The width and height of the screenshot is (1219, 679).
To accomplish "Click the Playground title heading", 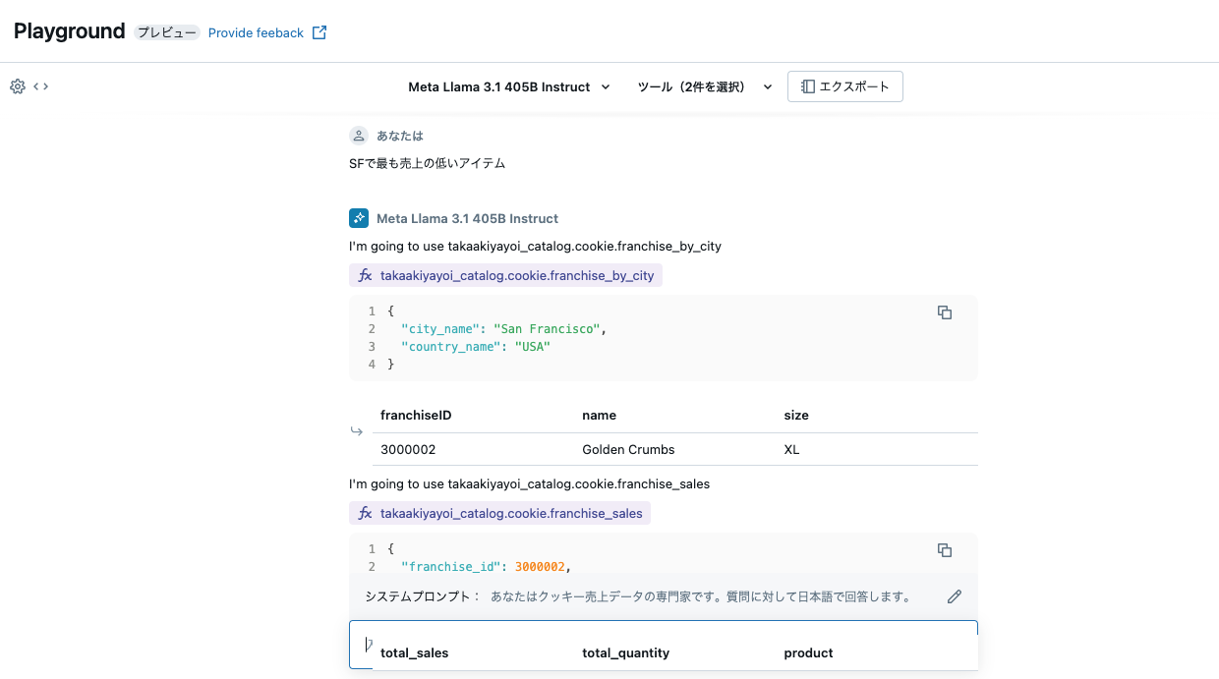I will (69, 30).
